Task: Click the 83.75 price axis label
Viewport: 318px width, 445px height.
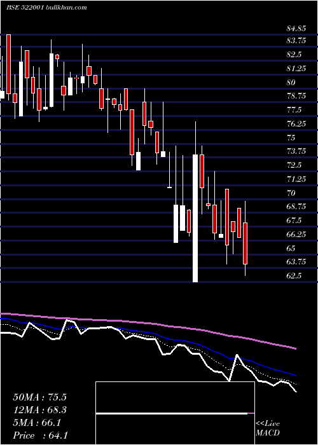Action: 296,41
